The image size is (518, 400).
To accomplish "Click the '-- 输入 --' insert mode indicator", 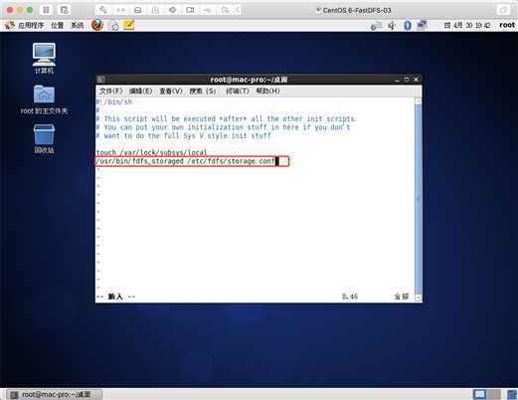I will 115,297.
